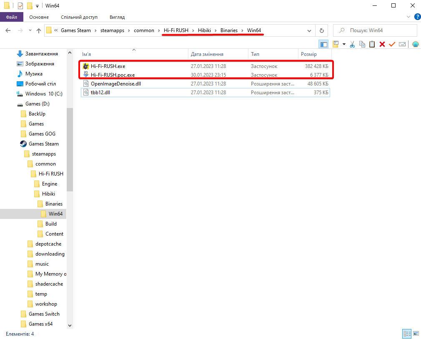
Task: Sort by the Тип column header
Action: (273, 54)
